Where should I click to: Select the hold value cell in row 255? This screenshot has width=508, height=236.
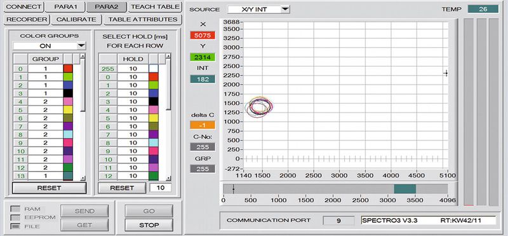tap(133, 69)
